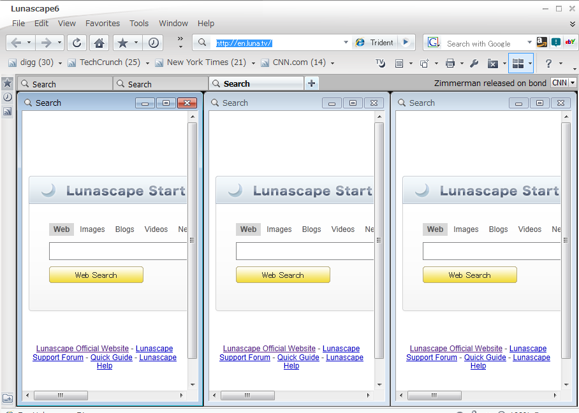Click the add-folder icon at the sidebar bottom
Screen dimensions: 579x413
(x=8, y=398)
